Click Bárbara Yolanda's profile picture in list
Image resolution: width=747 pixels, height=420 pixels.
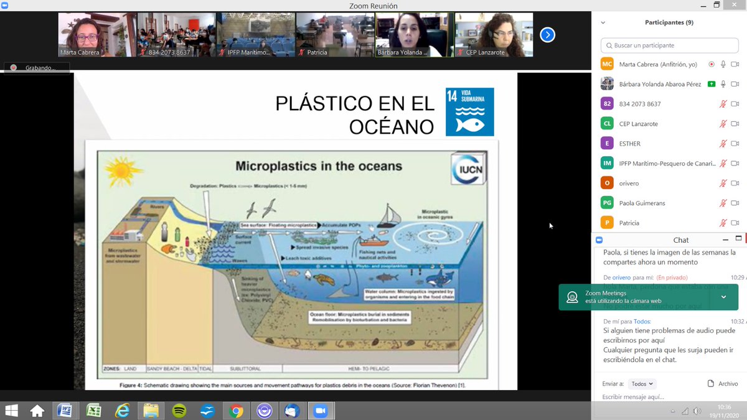tap(608, 84)
